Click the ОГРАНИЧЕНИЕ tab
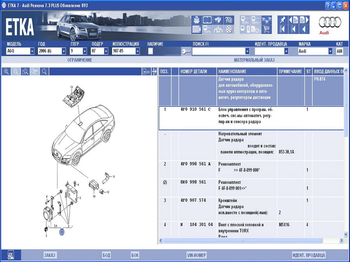The image size is (350, 262). [80, 60]
